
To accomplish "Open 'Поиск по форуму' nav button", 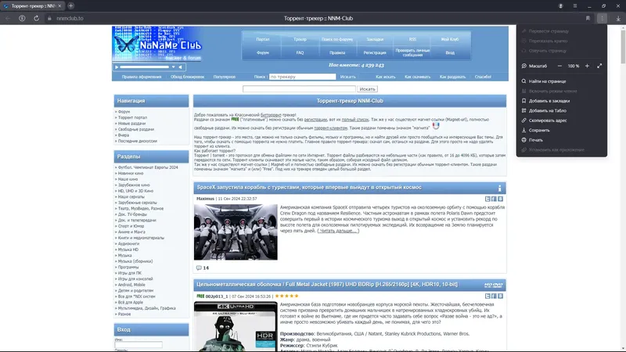I will point(337,40).
